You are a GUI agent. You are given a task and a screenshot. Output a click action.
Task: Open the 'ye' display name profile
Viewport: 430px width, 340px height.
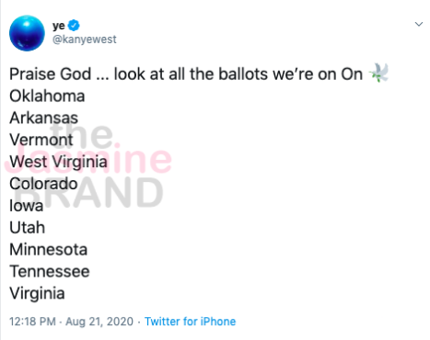point(59,26)
